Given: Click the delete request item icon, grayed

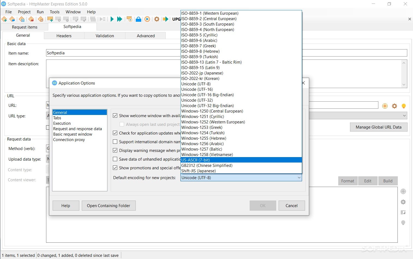Looking at the screenshot, I should click(x=66, y=19).
